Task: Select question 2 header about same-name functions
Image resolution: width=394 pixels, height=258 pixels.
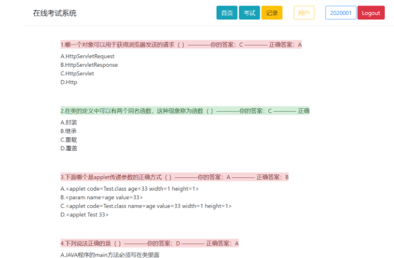Action: [185, 111]
